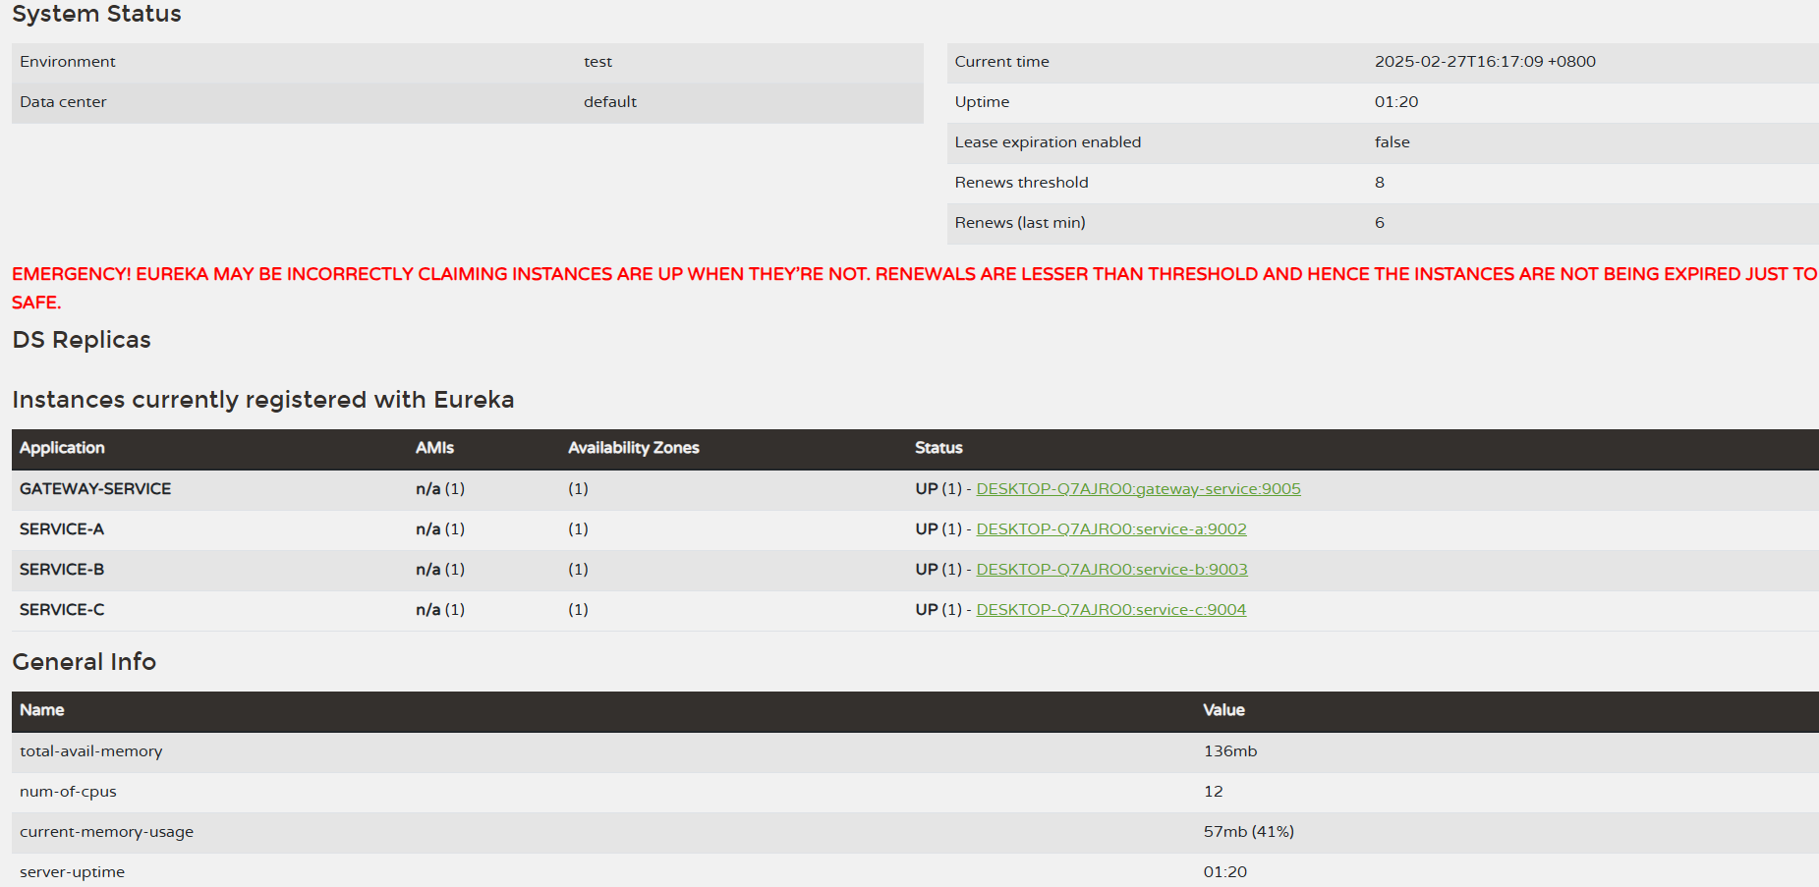
Task: Click the Data center label
Action: pos(63,102)
